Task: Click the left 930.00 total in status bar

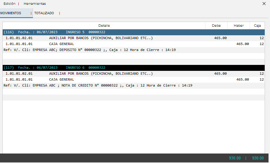Action: click(235, 158)
